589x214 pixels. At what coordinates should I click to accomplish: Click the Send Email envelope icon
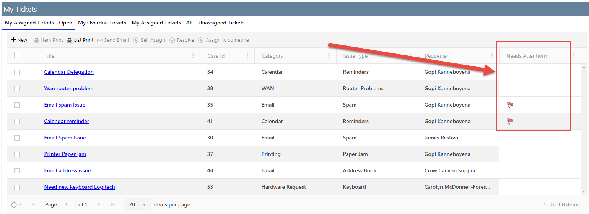tap(100, 41)
